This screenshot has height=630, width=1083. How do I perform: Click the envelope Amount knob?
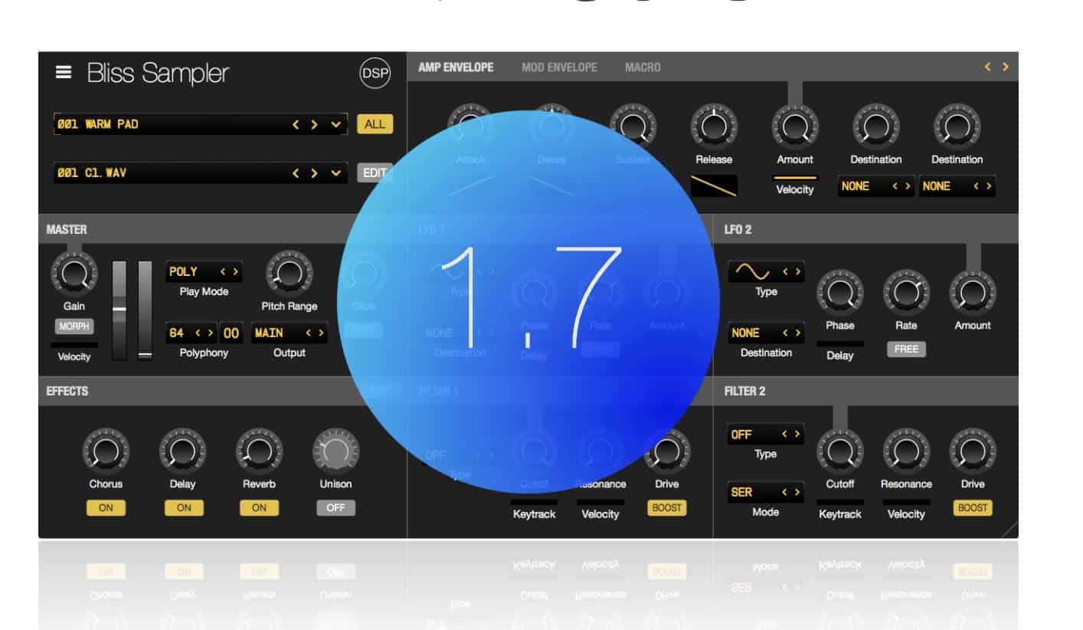tap(795, 126)
